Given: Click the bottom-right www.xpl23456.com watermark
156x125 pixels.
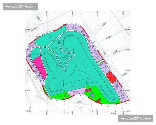Looking at the screenshot, I should click(x=135, y=118).
